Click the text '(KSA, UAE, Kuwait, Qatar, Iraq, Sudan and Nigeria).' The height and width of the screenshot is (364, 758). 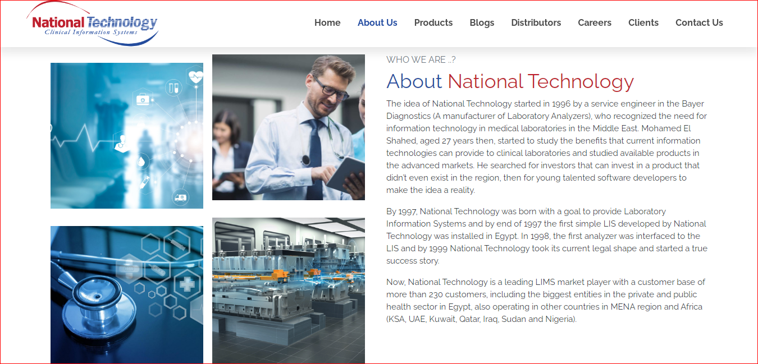[x=482, y=319]
